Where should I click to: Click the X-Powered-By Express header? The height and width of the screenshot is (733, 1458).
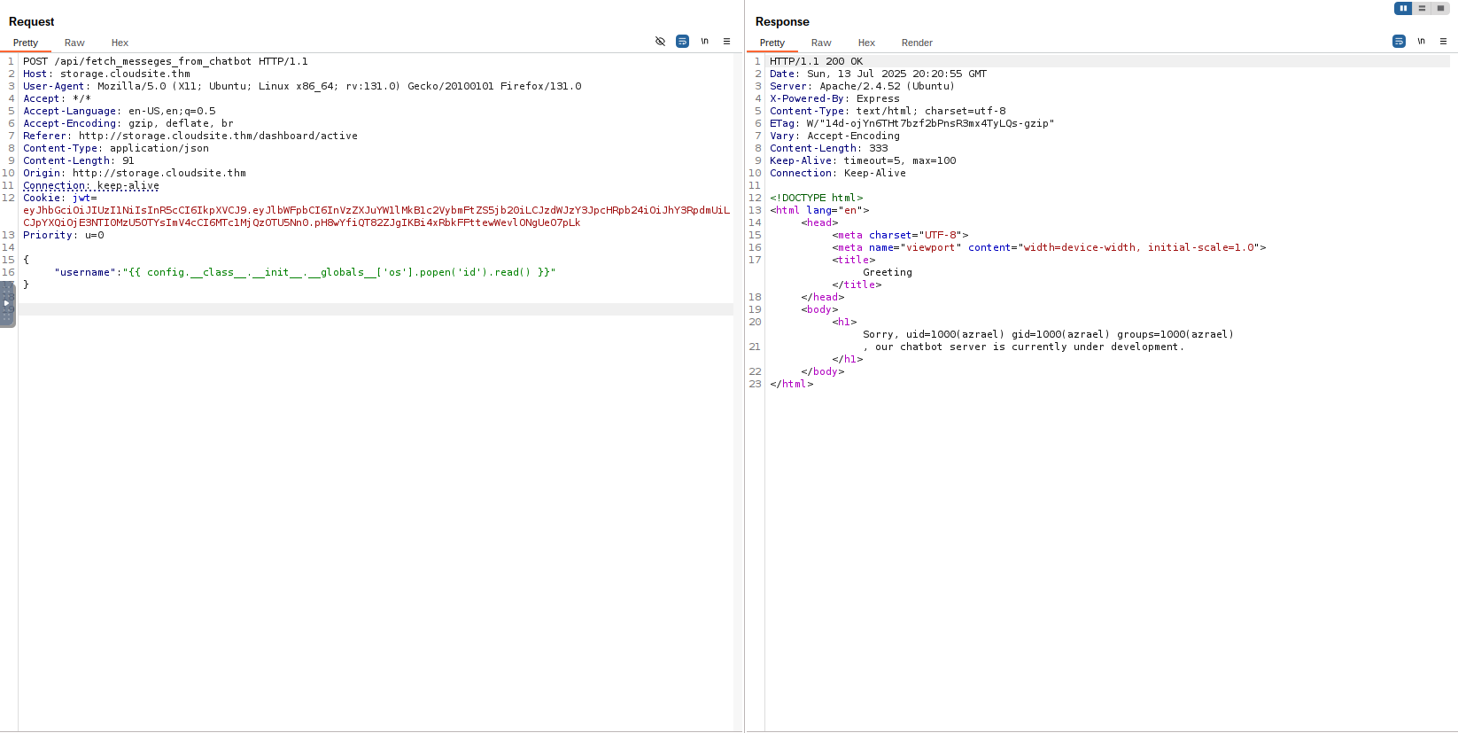coord(834,98)
